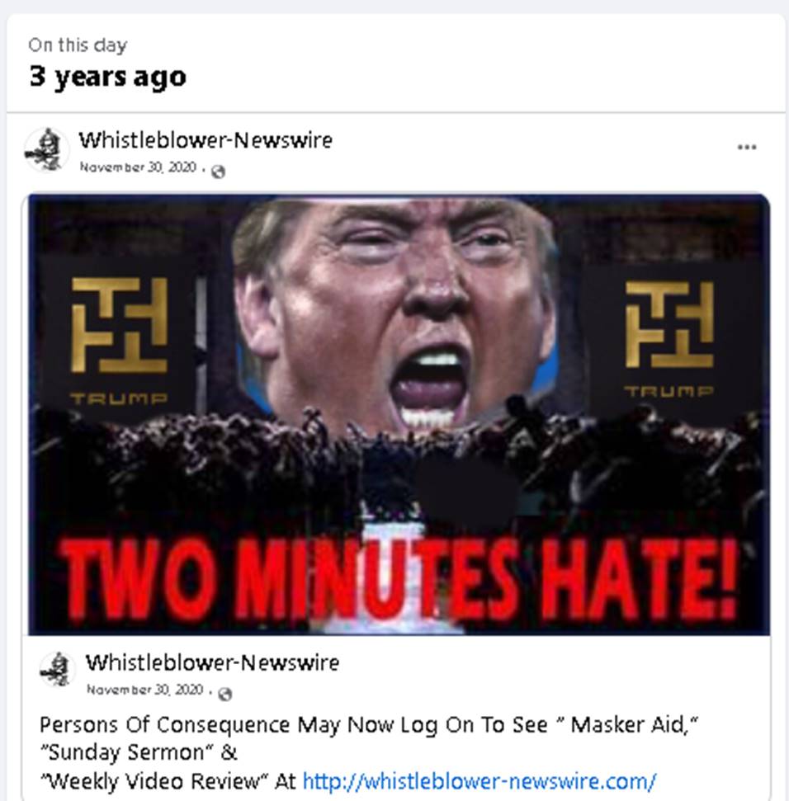Open the top November 30, 2020 timestamp

coord(138,167)
